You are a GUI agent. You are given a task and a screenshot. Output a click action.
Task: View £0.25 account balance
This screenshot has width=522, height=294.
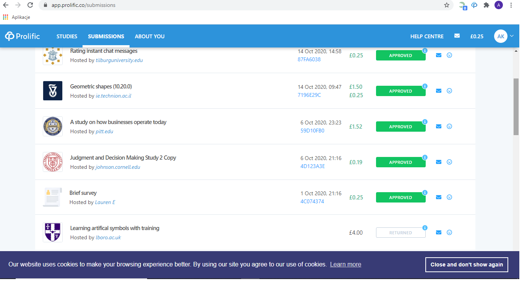click(477, 36)
